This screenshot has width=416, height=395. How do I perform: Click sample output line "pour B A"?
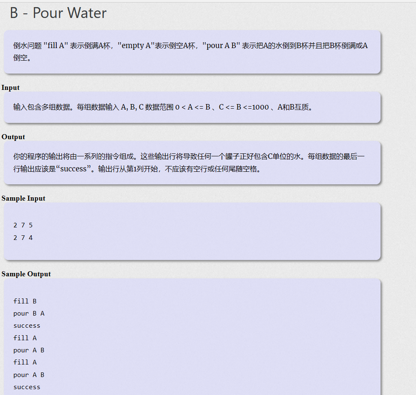tap(29, 313)
